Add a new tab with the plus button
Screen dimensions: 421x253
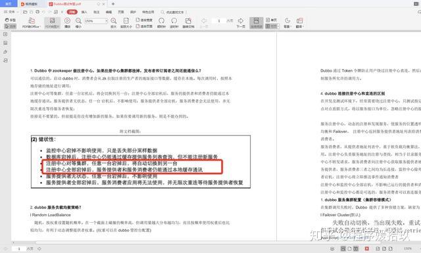coord(113,4)
